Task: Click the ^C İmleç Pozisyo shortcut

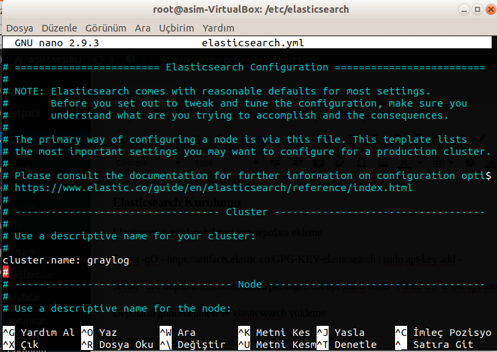Action: click(443, 333)
